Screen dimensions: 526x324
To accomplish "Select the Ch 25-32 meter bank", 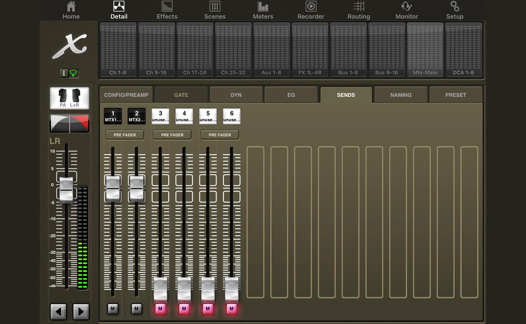I will 233,49.
